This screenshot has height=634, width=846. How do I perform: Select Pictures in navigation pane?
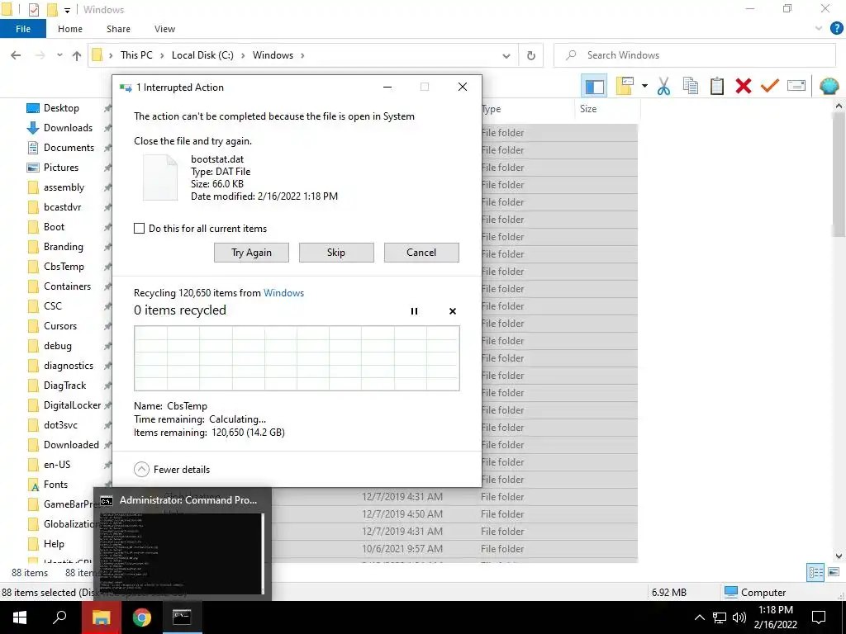coord(61,167)
